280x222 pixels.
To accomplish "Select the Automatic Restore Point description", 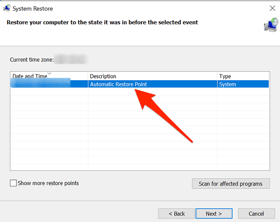I will click(x=118, y=84).
